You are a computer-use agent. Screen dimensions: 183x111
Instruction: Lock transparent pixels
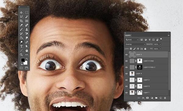point(131,49)
